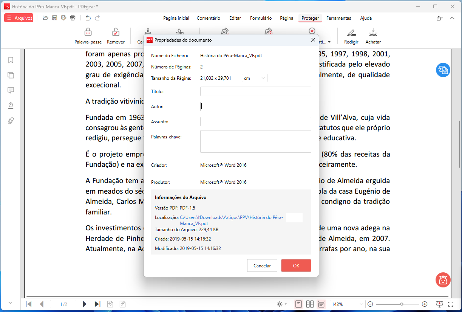The width and height of the screenshot is (462, 312).
Task: Switch to the Ferramentas tab
Action: (x=338, y=18)
